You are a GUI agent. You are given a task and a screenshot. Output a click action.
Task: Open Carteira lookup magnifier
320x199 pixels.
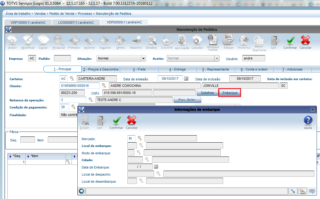[72, 78]
